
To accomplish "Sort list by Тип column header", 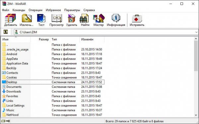I will click(x=65, y=40).
